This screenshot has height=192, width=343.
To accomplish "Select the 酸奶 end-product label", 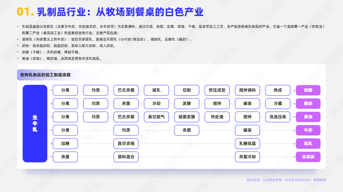I will click(x=308, y=104).
